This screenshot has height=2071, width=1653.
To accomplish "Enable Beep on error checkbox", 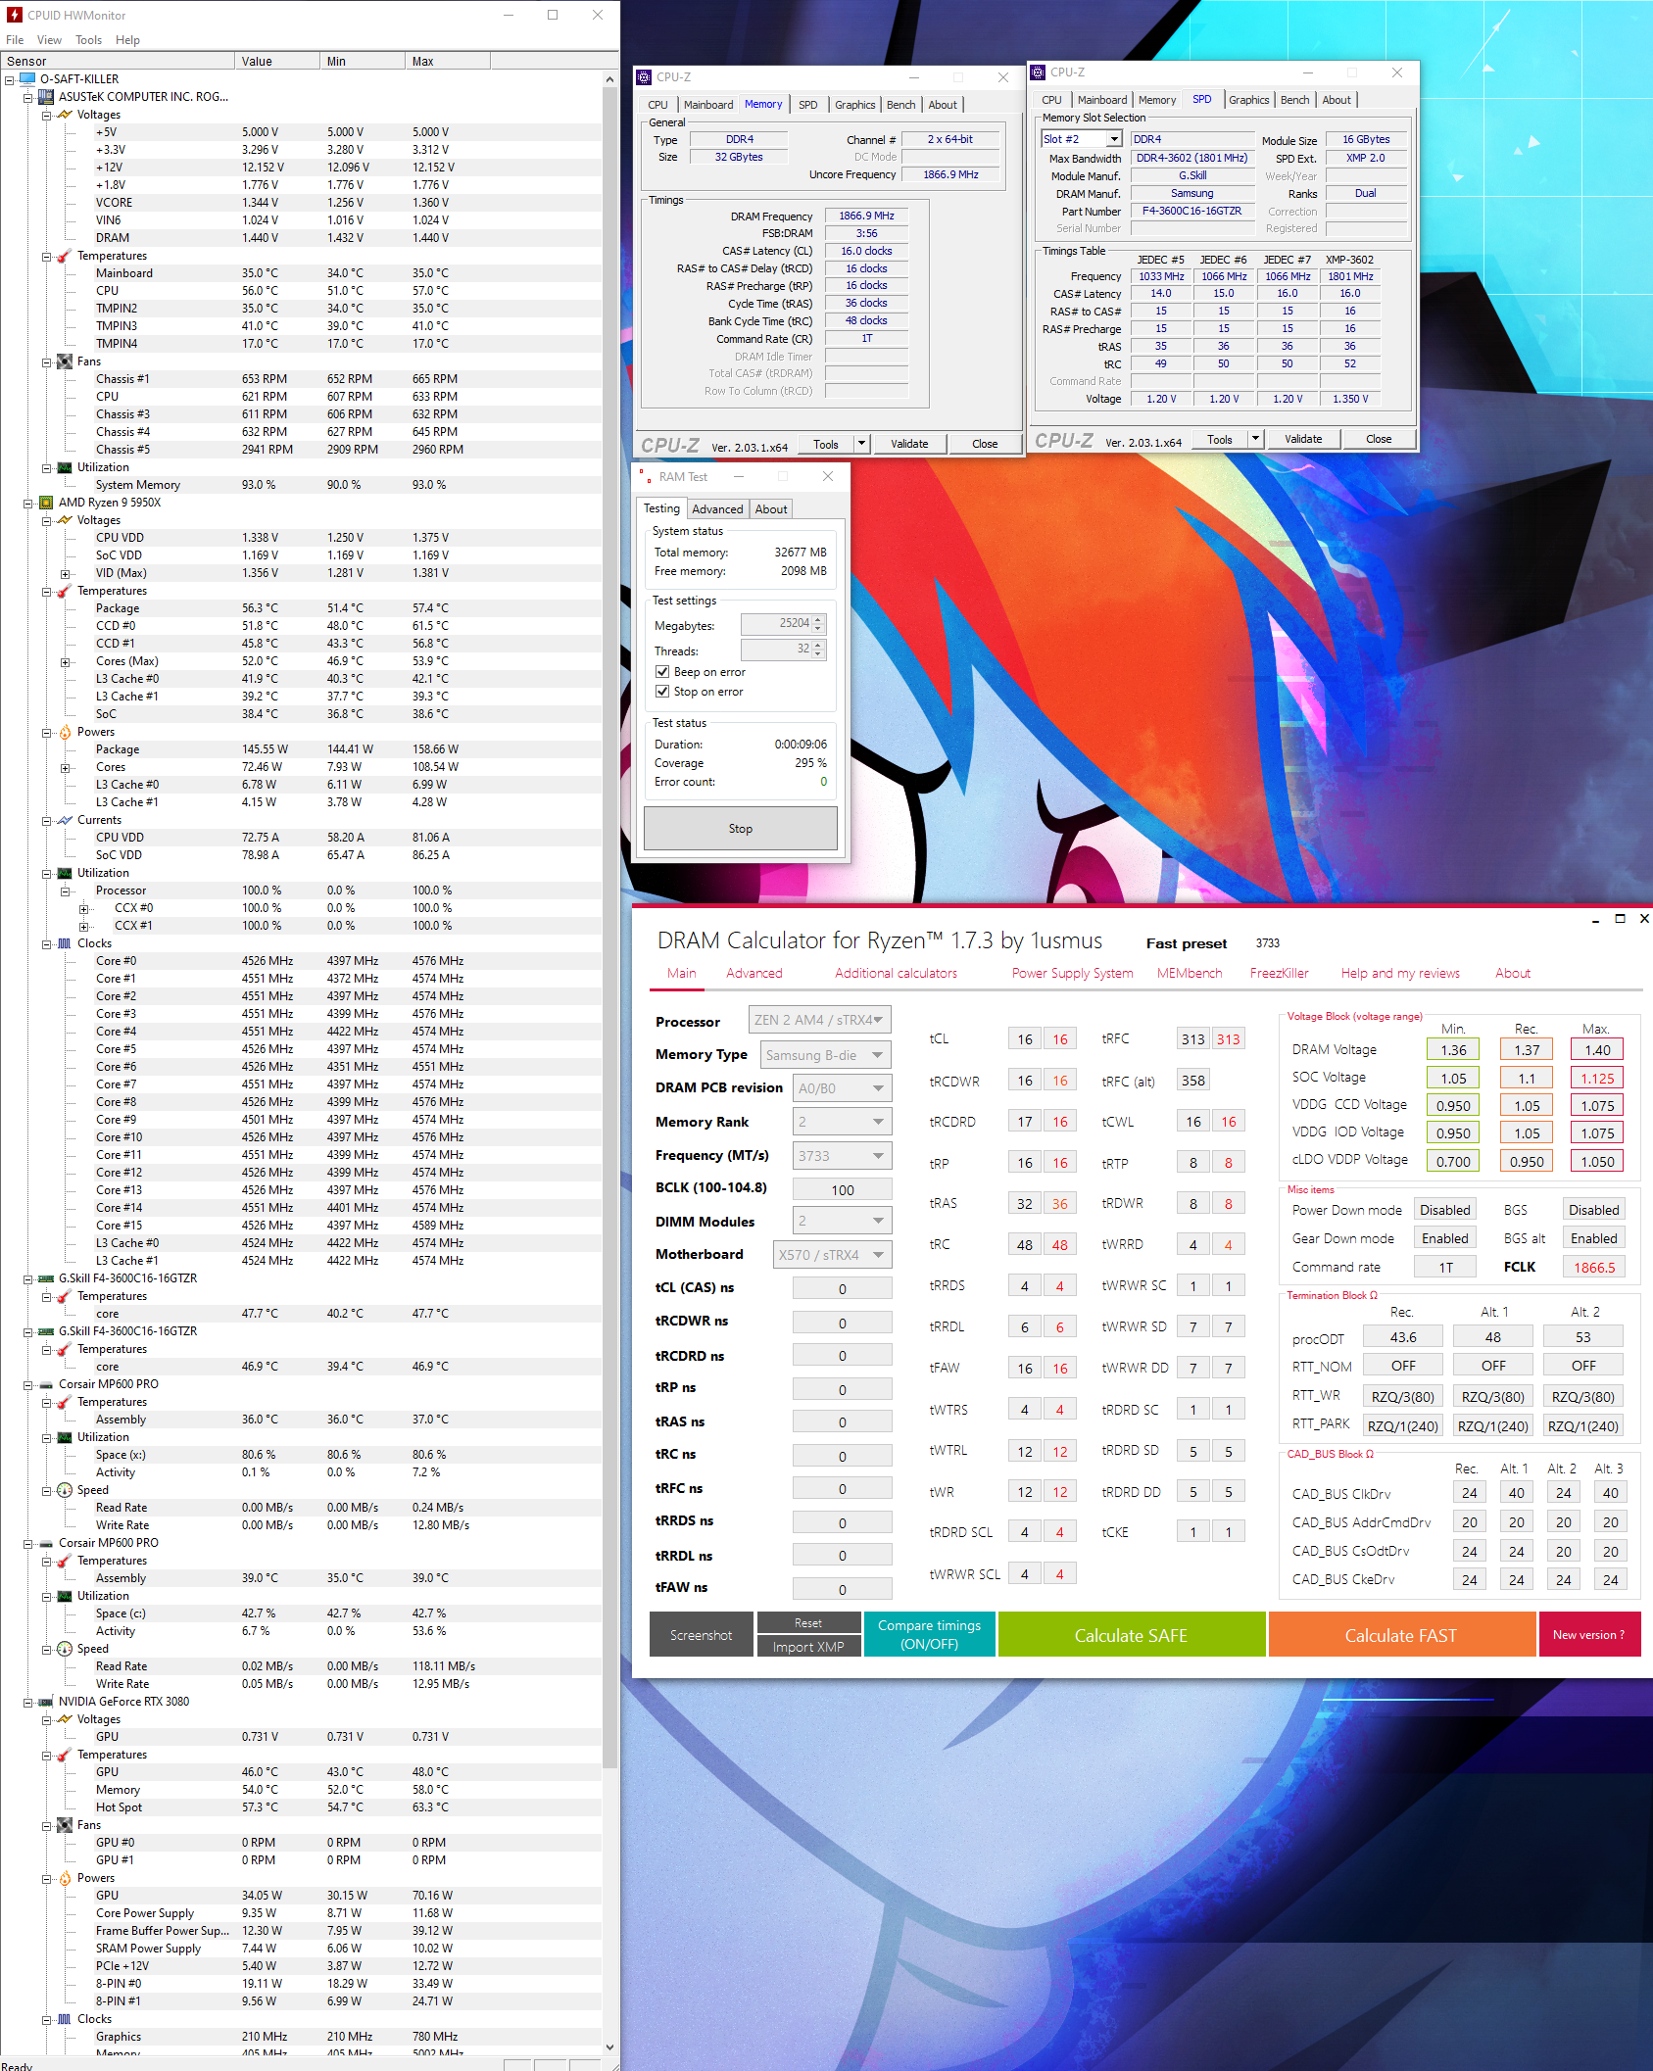I will pos(662,672).
